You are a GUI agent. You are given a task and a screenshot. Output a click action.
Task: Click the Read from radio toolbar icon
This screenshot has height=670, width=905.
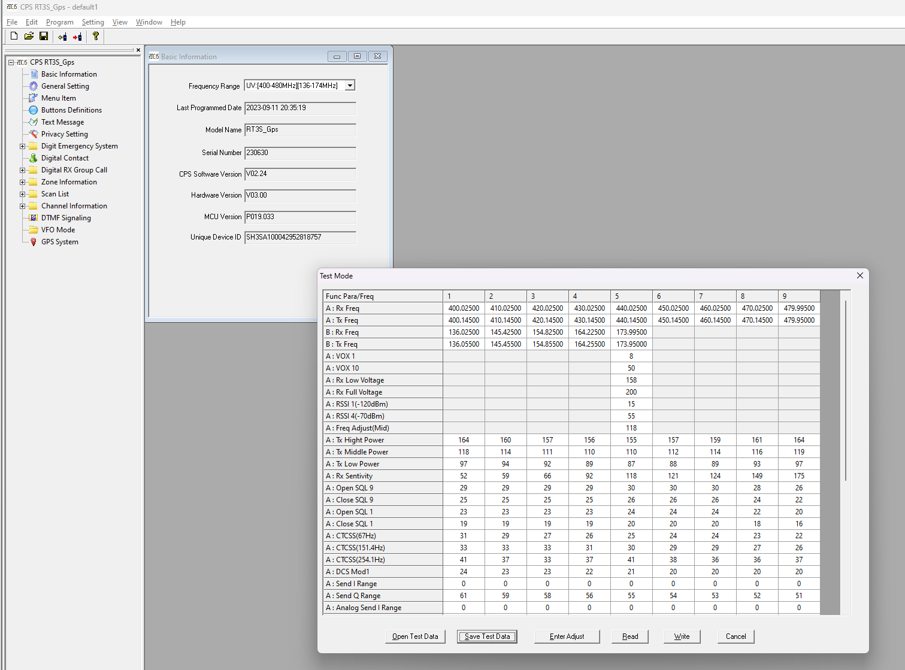62,37
